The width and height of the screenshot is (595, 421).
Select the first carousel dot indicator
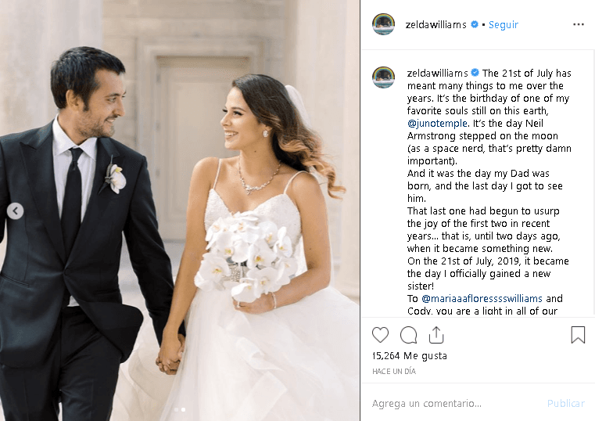click(176, 409)
